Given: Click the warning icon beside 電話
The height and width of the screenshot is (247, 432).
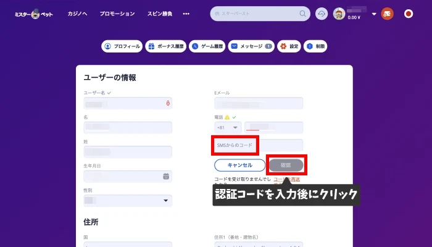Looking at the screenshot, I should [227, 117].
